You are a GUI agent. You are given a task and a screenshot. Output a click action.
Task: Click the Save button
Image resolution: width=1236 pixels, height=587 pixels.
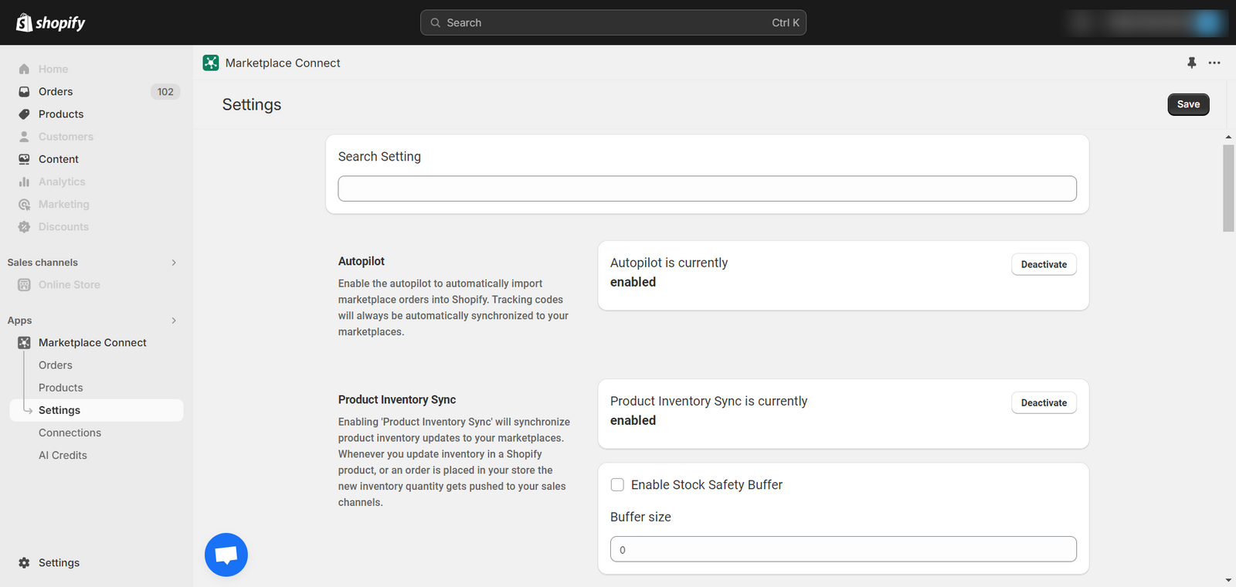(1188, 104)
